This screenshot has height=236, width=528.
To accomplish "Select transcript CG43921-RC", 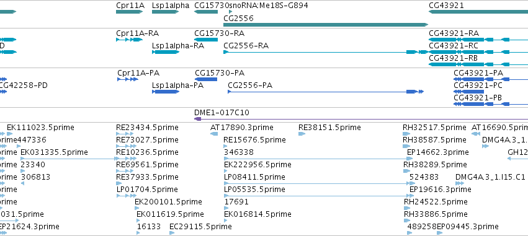I will [x=454, y=46].
